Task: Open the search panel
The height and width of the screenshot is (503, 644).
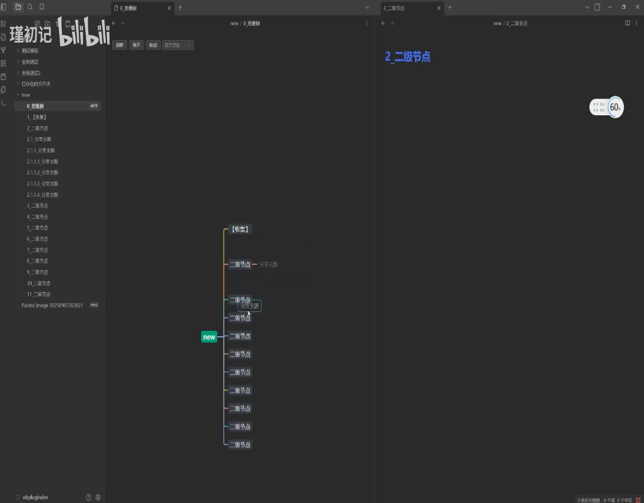Action: pos(29,7)
